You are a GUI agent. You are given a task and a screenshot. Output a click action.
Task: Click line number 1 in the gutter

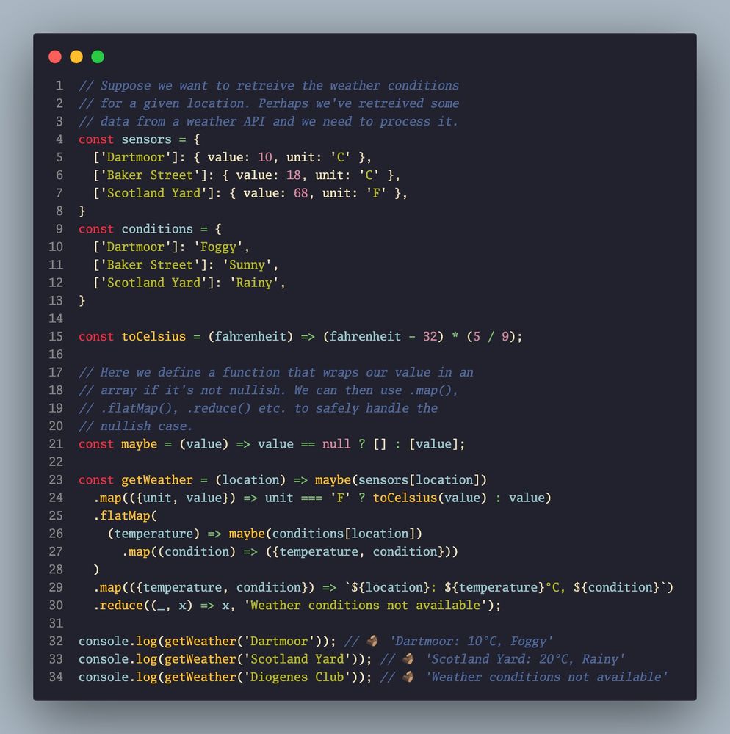click(59, 85)
